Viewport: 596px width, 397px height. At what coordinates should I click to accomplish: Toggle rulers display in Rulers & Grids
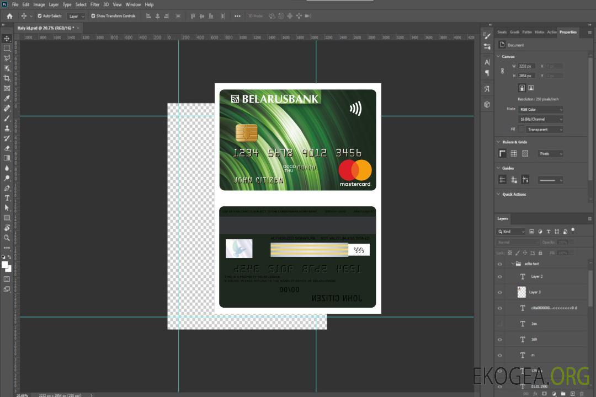(502, 153)
